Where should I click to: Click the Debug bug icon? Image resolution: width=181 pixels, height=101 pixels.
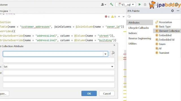[145, 4]
